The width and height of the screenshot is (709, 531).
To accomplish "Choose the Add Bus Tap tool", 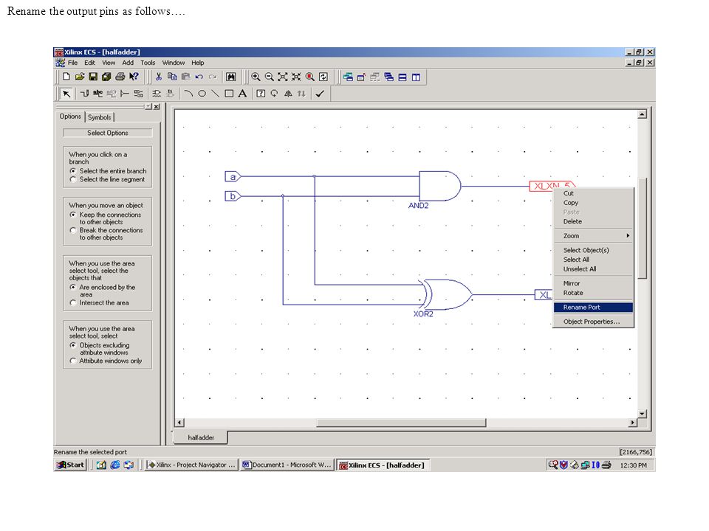I will [x=125, y=94].
